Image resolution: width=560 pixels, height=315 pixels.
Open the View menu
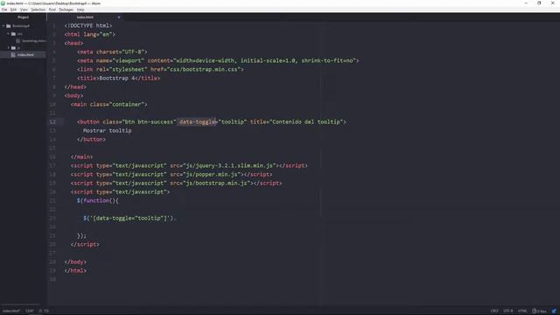coord(24,10)
